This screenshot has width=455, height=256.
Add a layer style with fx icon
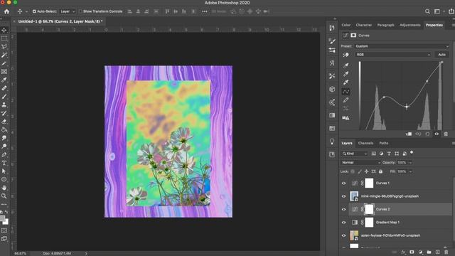click(x=403, y=252)
